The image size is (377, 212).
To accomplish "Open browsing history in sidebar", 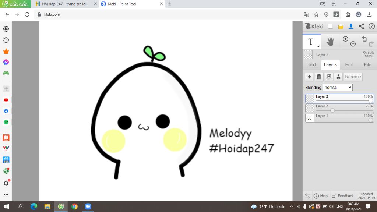I will tap(6, 40).
